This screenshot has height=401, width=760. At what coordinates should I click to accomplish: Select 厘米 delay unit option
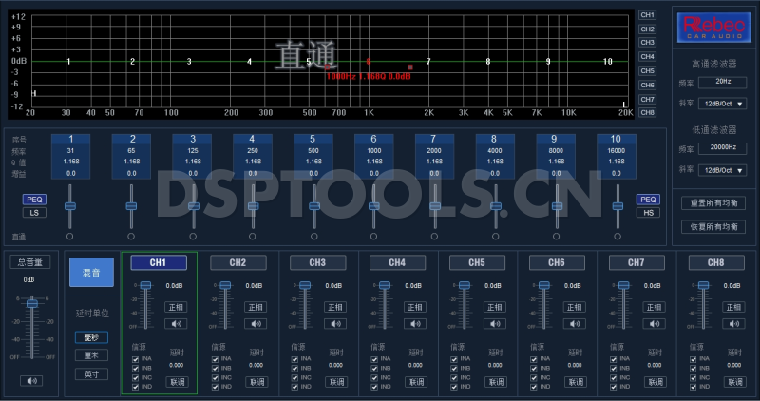coord(91,355)
